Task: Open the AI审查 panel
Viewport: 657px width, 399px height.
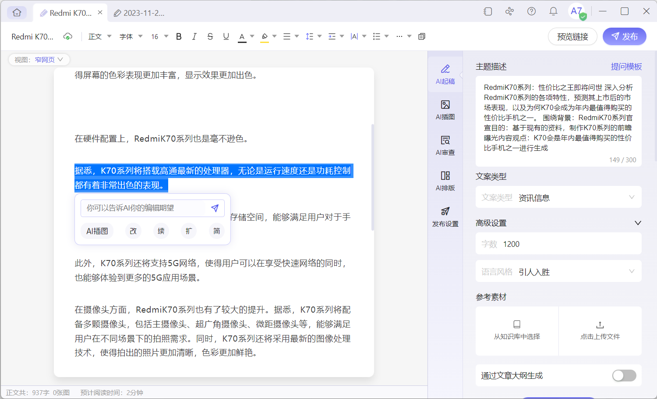Action: [x=445, y=145]
